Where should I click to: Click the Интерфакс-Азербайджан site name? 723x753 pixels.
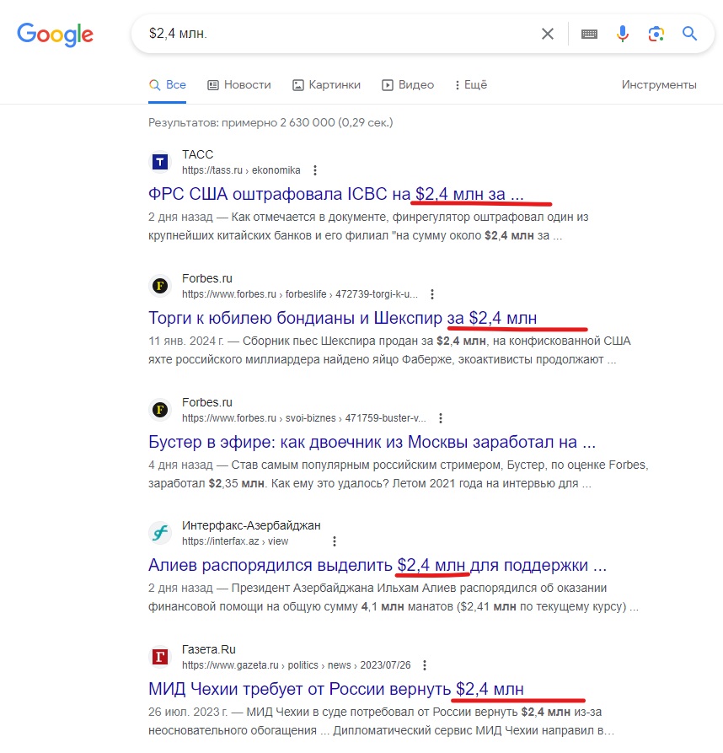(x=251, y=526)
